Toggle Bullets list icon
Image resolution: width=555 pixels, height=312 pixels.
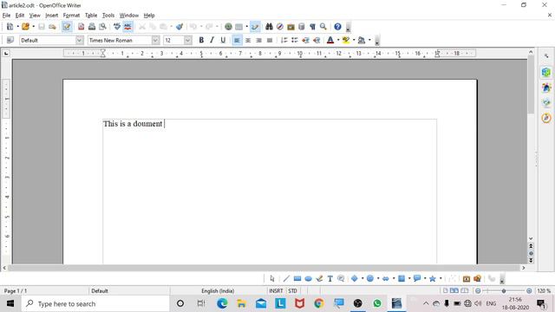[295, 40]
